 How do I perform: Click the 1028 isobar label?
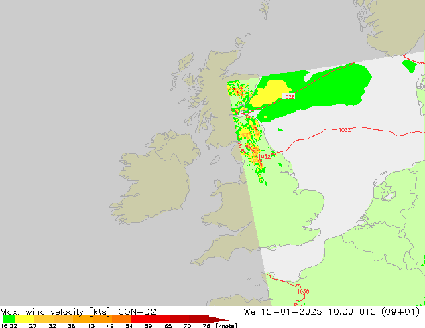pyautogui.click(x=288, y=97)
